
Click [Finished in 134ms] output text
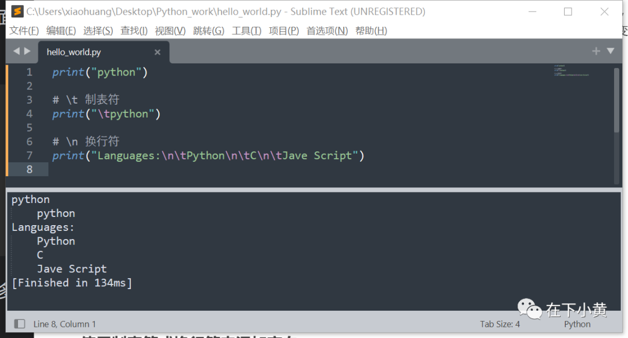(x=72, y=283)
